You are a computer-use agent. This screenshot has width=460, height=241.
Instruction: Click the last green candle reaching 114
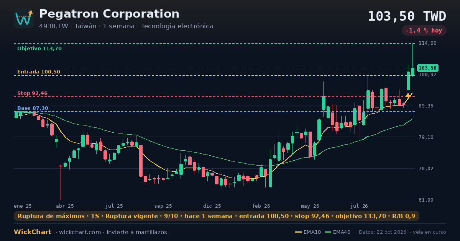pos(413,59)
